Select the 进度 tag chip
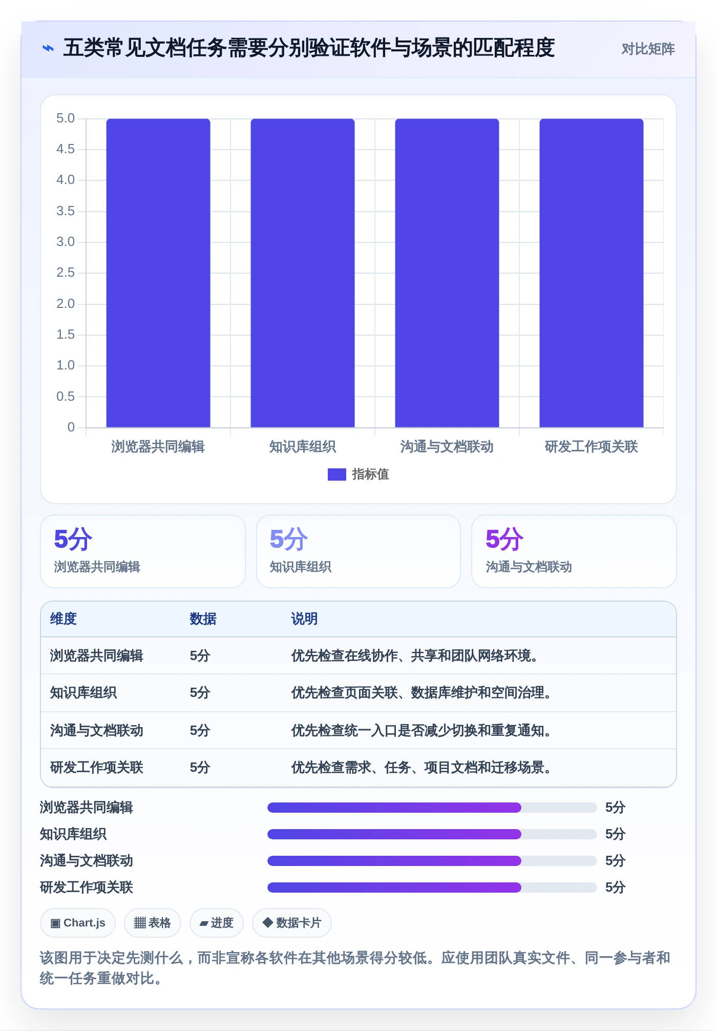 pos(217,923)
